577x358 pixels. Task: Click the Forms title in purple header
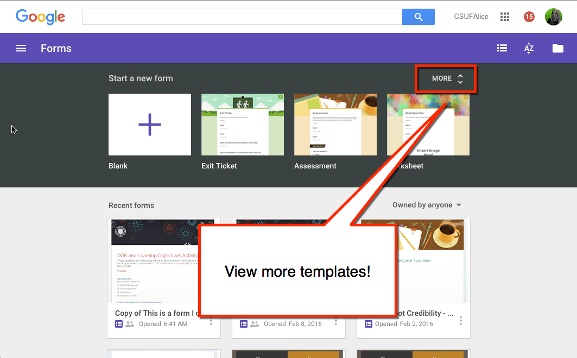click(56, 48)
